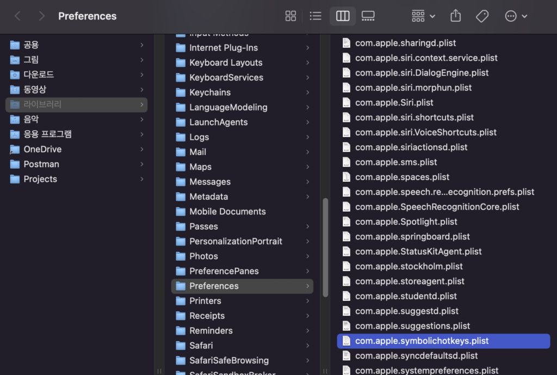Switch to gallery view in toolbar
This screenshot has height=375, width=557.
[x=368, y=16]
